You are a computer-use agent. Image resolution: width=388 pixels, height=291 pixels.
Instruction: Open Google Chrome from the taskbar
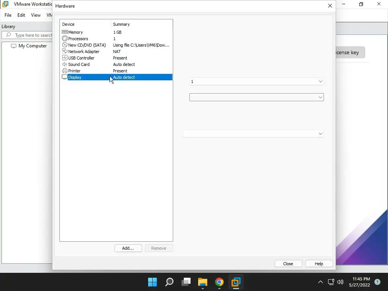pyautogui.click(x=219, y=282)
